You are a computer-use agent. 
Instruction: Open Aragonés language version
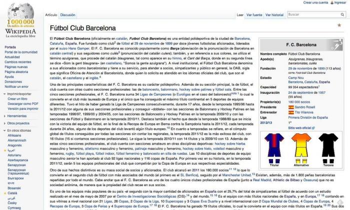pyautogui.click(x=14, y=145)
